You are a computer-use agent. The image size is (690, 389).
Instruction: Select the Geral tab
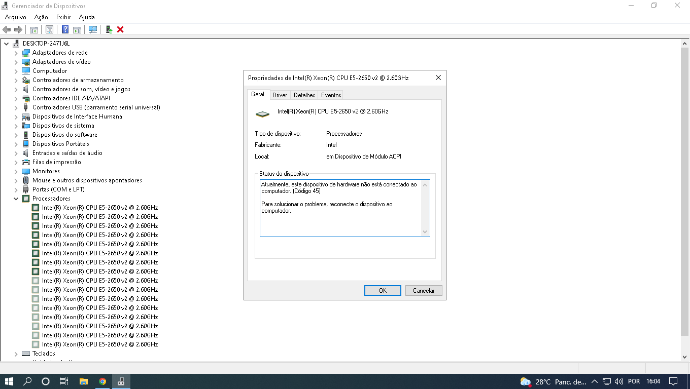[258, 94]
